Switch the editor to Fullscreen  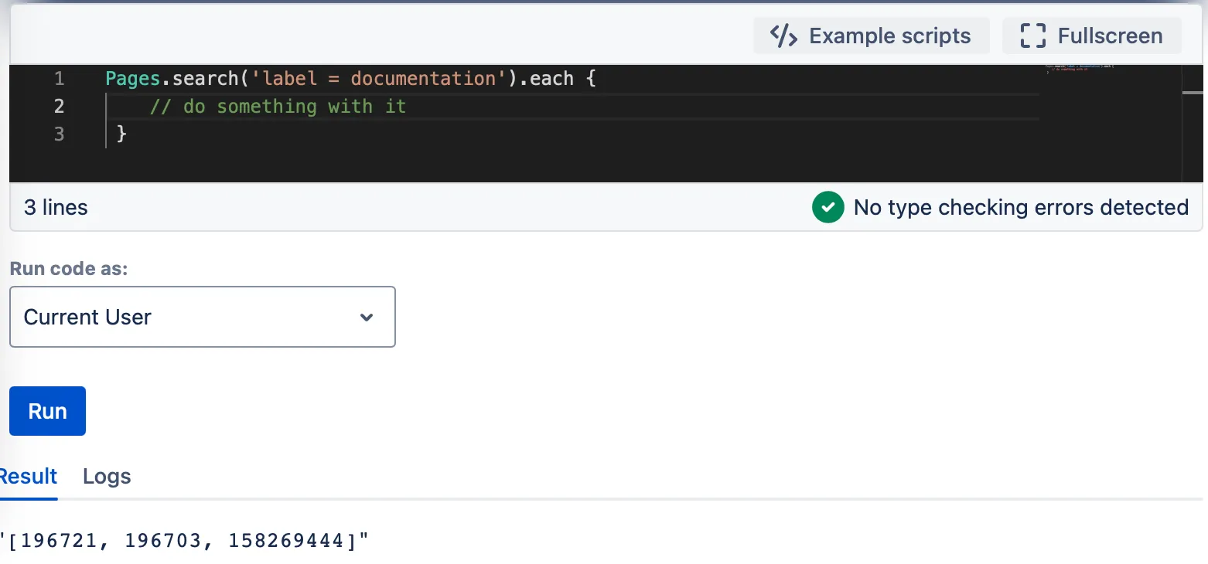pos(1092,36)
